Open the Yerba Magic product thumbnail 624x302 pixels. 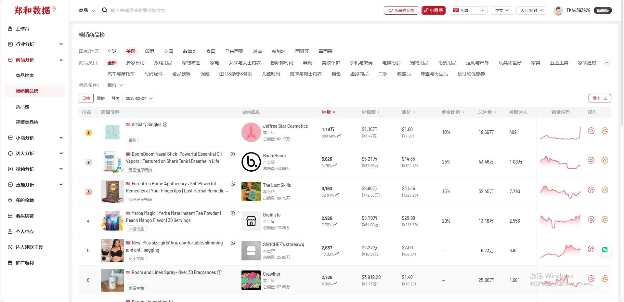point(112,221)
